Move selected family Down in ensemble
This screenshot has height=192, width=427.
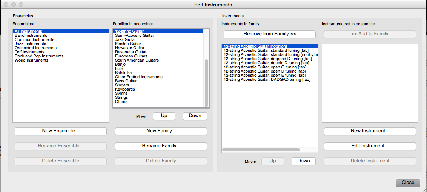[195, 116]
